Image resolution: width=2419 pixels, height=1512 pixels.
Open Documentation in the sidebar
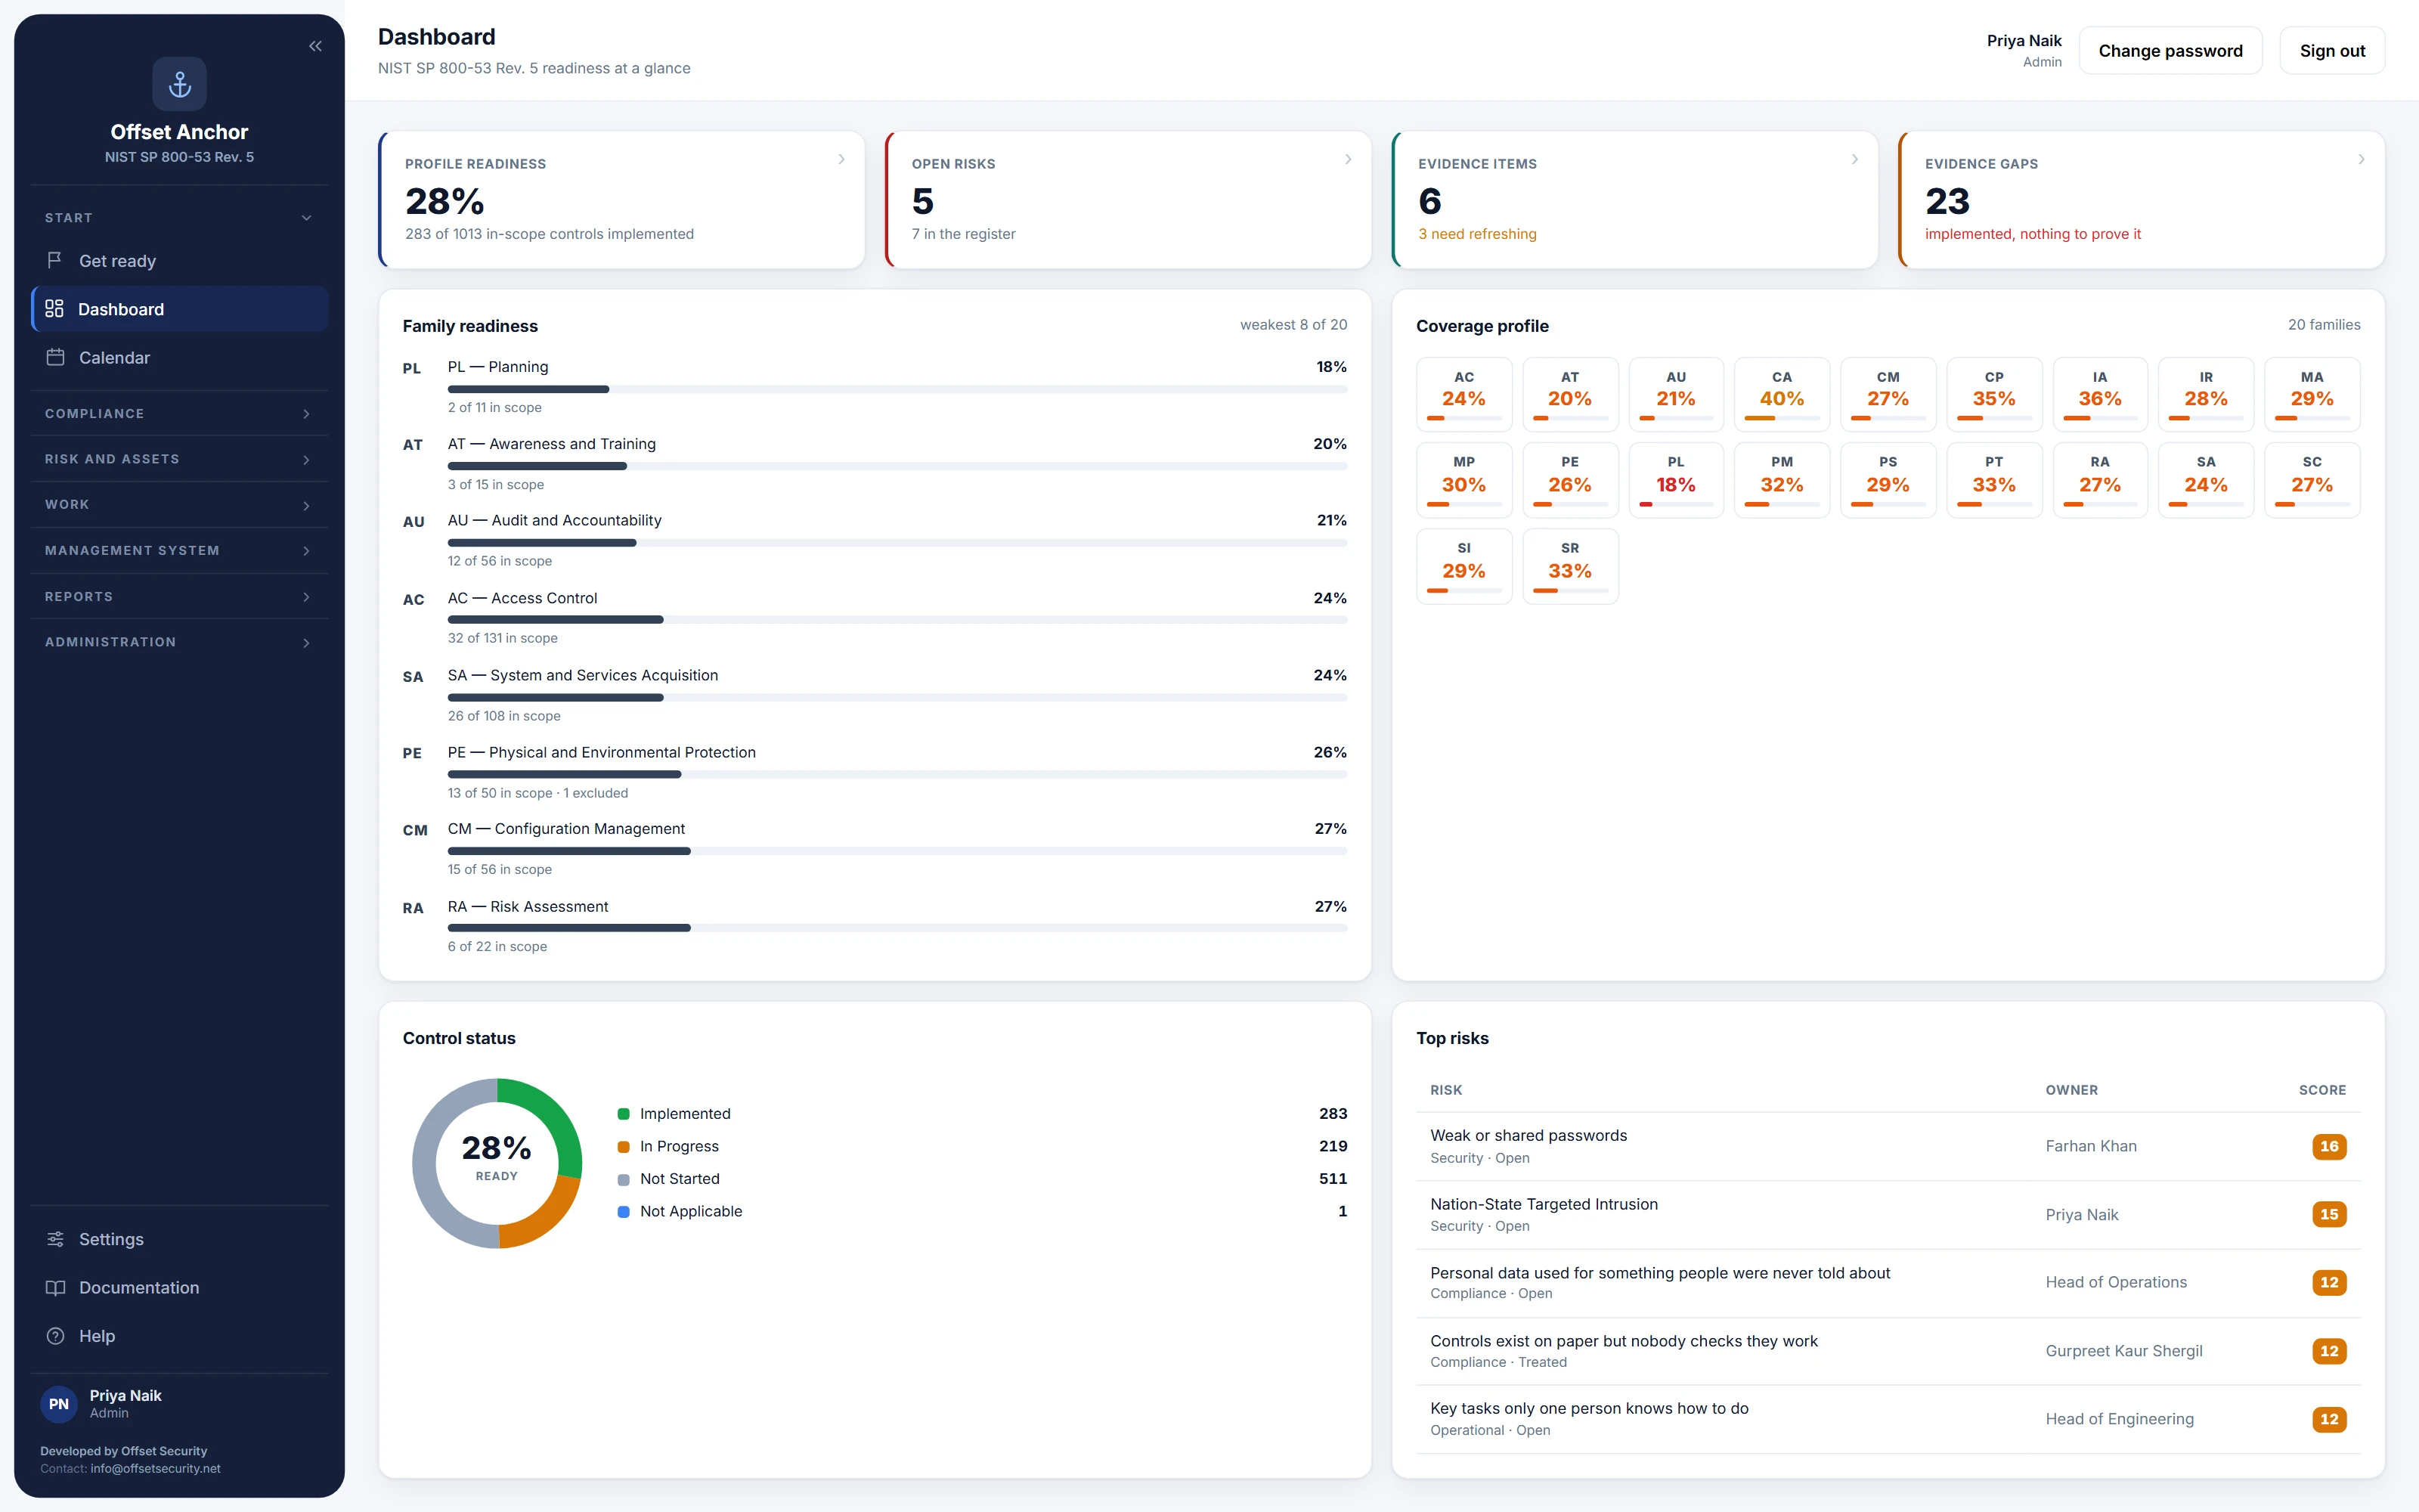pyautogui.click(x=180, y=1288)
